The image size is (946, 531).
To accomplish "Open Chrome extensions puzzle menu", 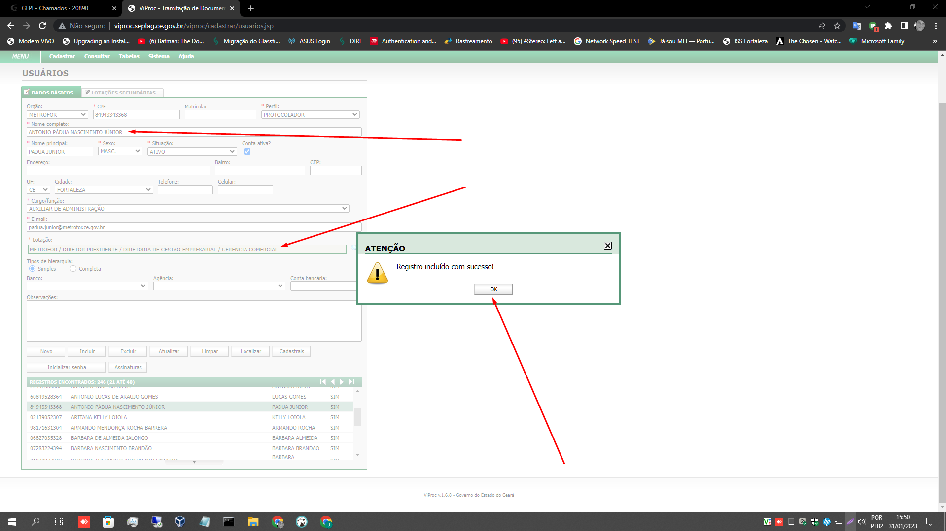I will [x=888, y=26].
